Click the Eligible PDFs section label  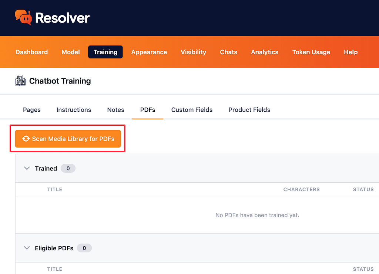(x=54, y=248)
